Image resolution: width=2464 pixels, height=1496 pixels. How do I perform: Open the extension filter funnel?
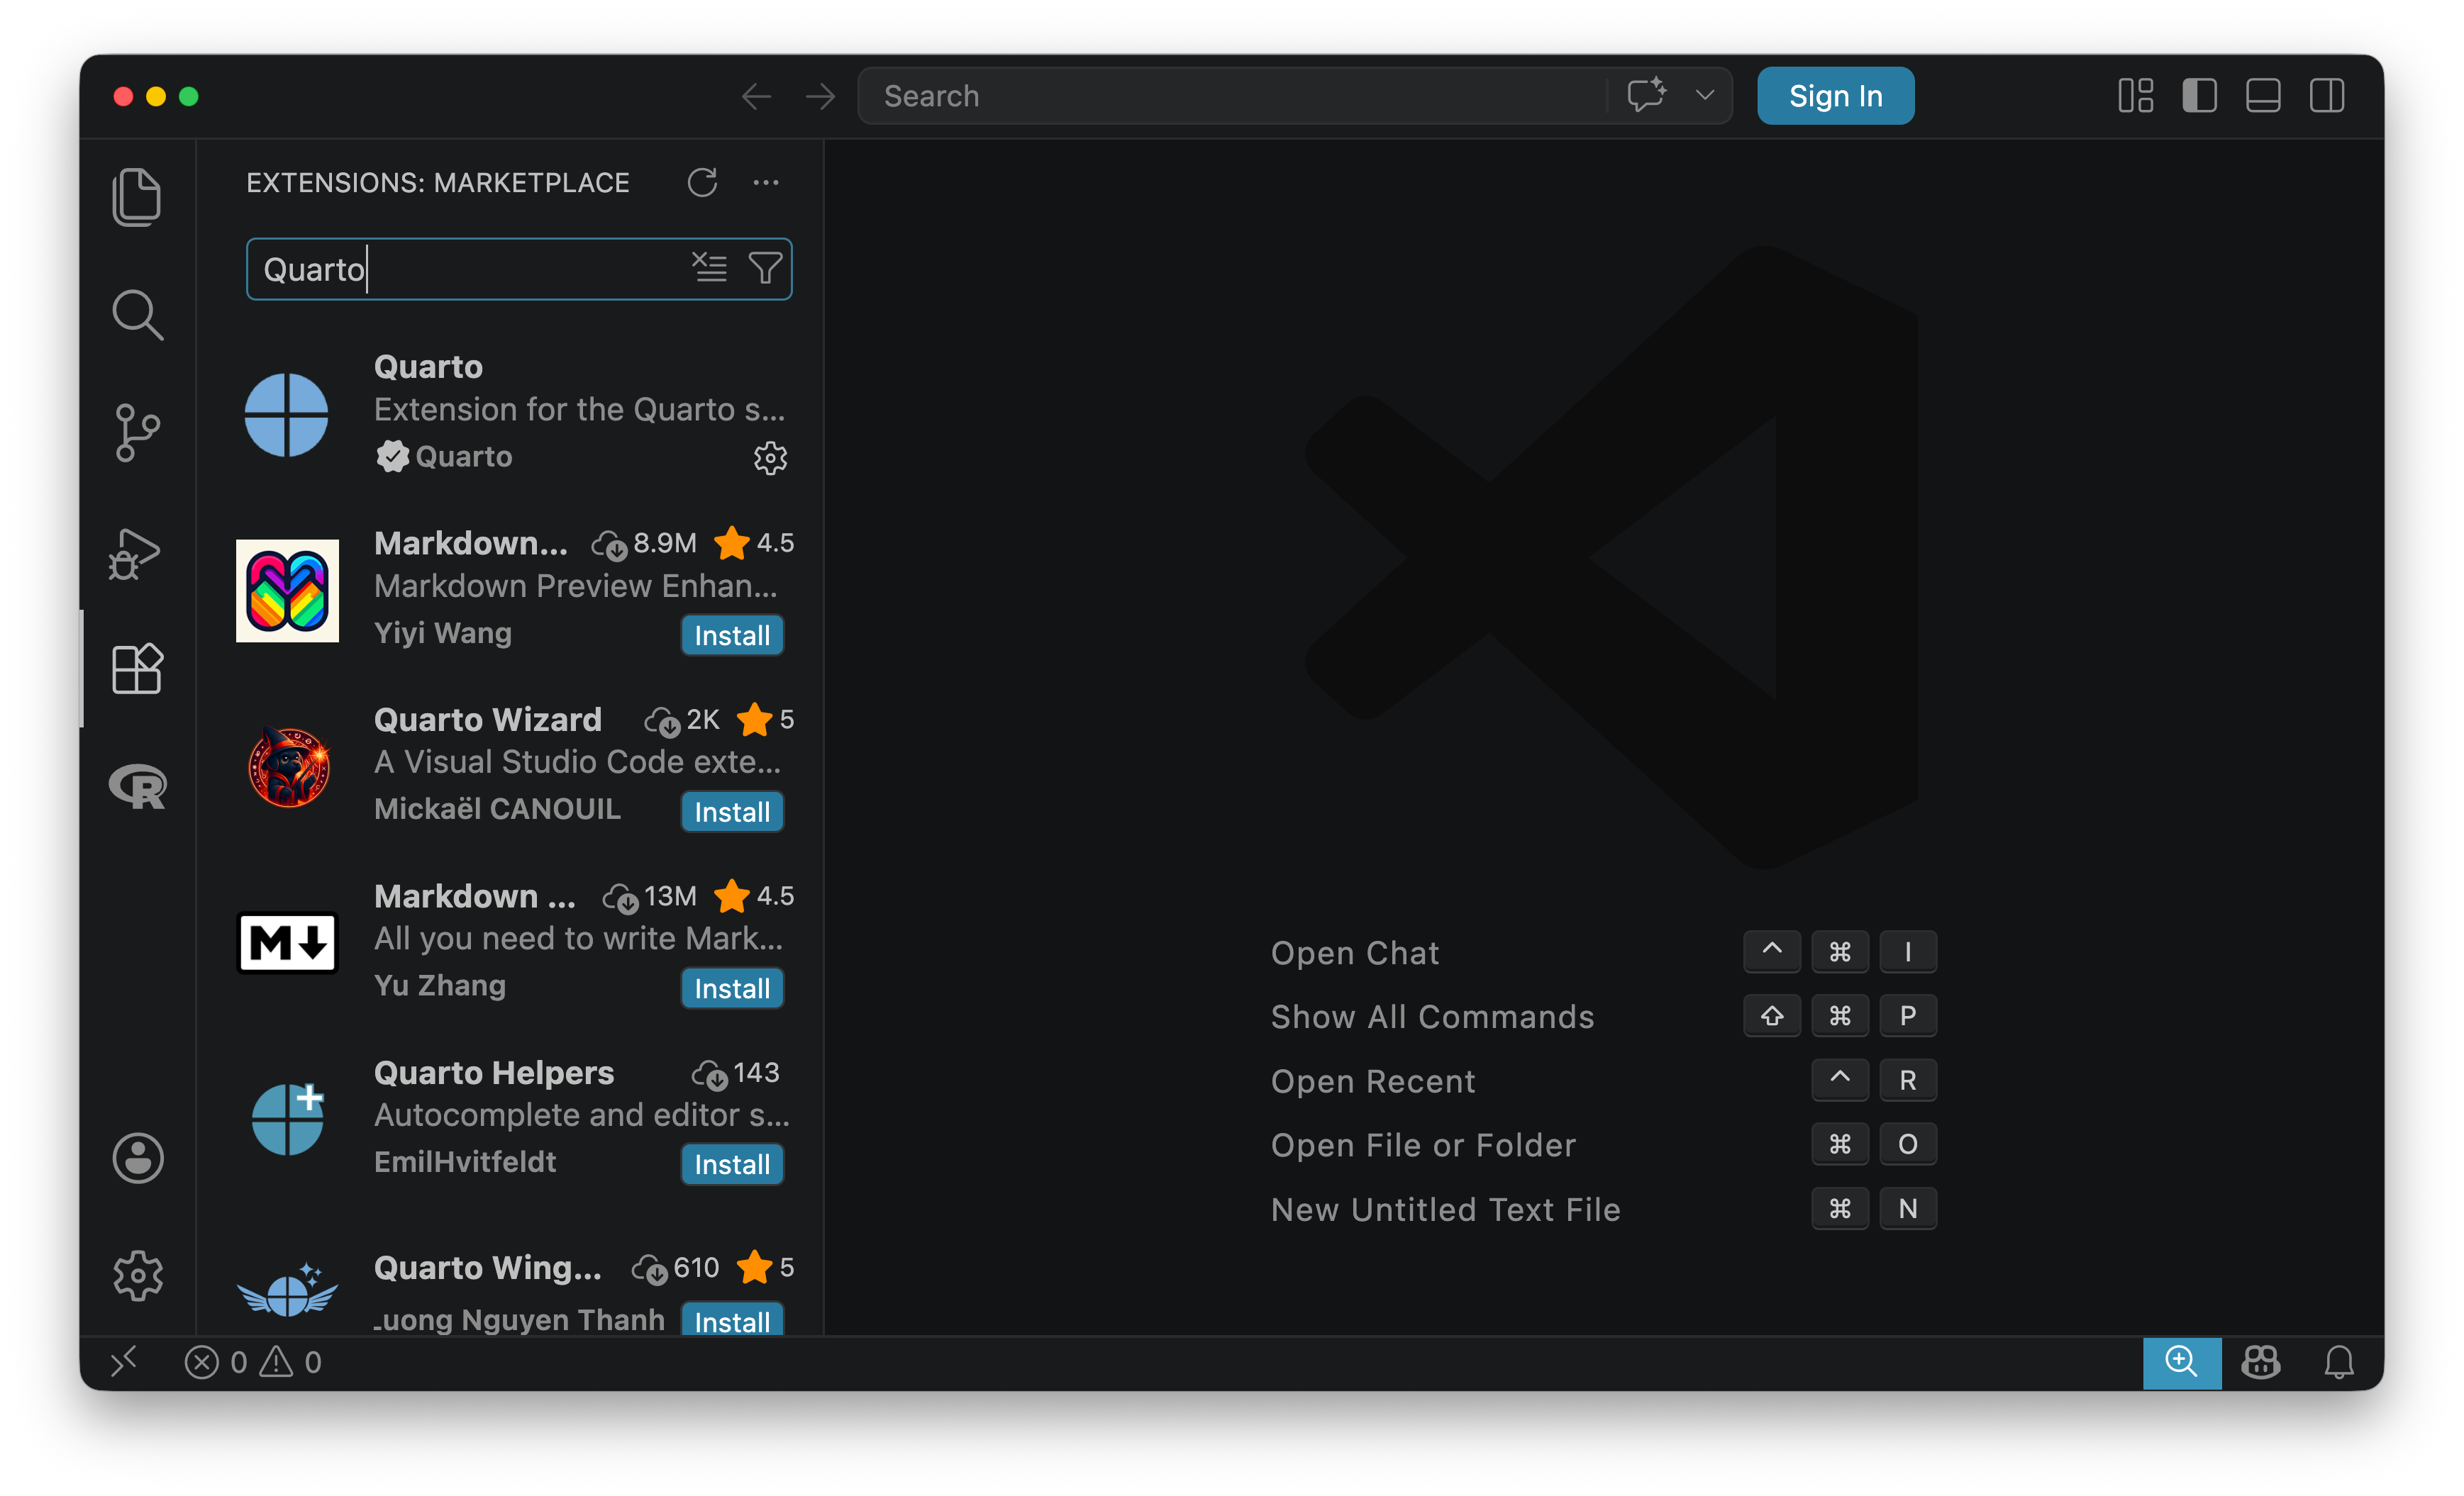[765, 268]
